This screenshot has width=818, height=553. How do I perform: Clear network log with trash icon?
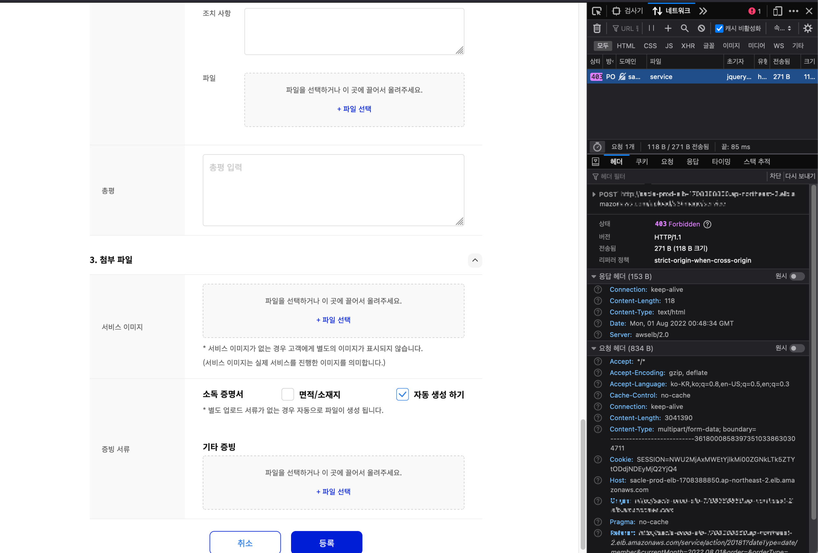click(597, 28)
